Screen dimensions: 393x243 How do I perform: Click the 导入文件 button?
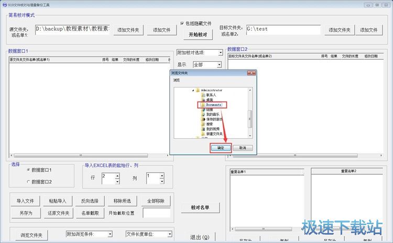pyautogui.click(x=25, y=201)
